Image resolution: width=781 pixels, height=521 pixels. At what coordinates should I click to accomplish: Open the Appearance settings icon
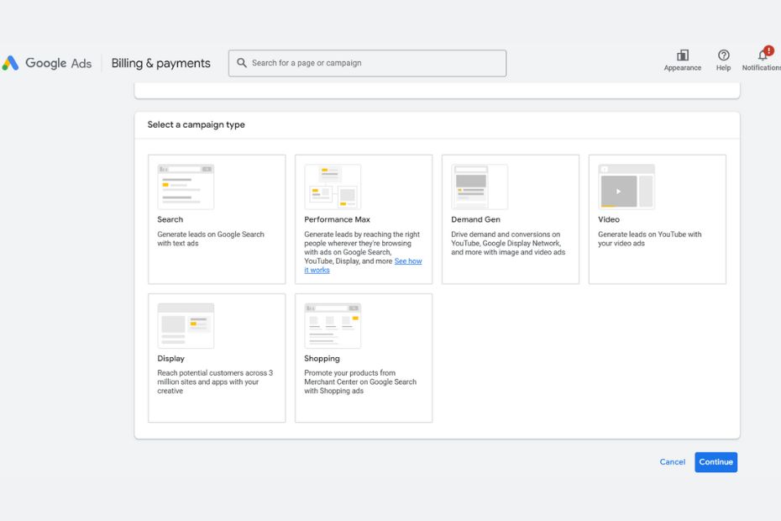pos(682,55)
